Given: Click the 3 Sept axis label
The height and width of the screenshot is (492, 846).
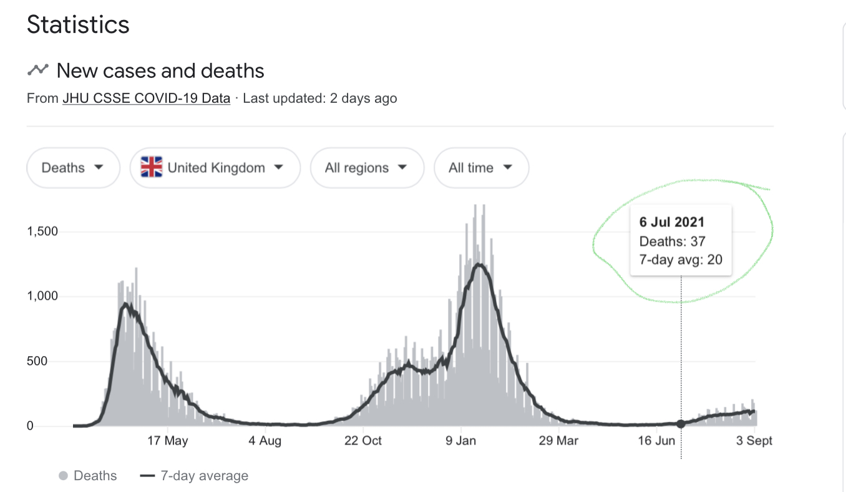Looking at the screenshot, I should click(x=754, y=441).
